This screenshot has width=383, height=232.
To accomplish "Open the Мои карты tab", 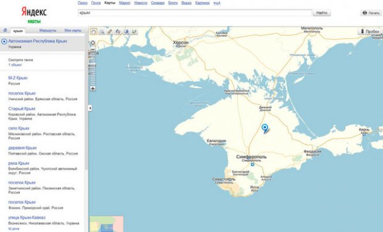I will (73, 31).
